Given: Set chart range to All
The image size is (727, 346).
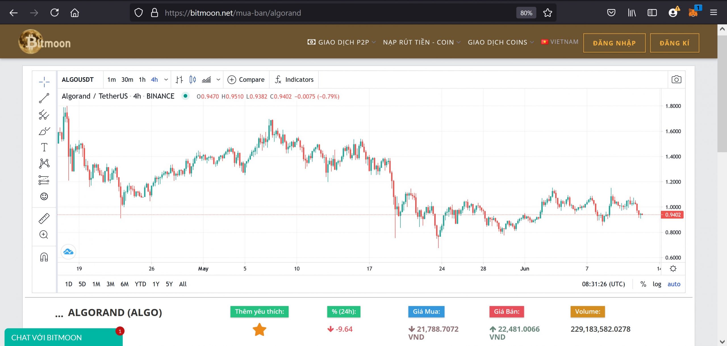Looking at the screenshot, I should point(183,284).
